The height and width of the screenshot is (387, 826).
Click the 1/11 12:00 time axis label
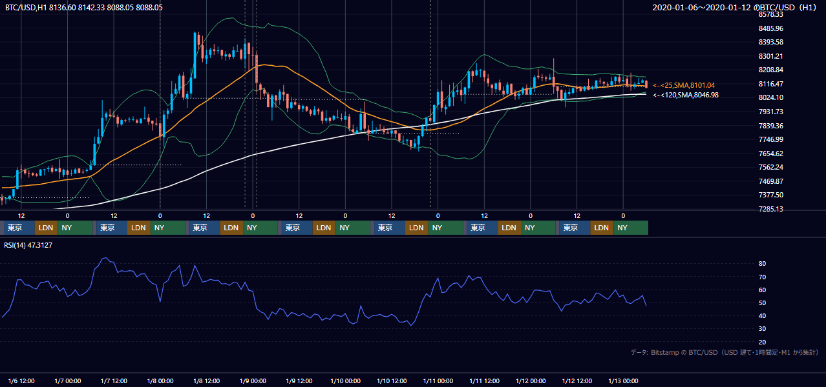[x=484, y=381]
